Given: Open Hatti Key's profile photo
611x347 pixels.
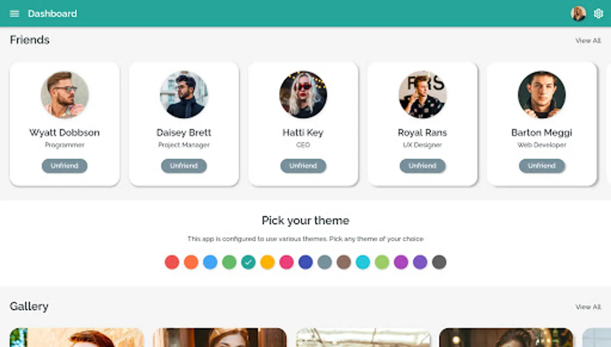Looking at the screenshot, I should (303, 94).
